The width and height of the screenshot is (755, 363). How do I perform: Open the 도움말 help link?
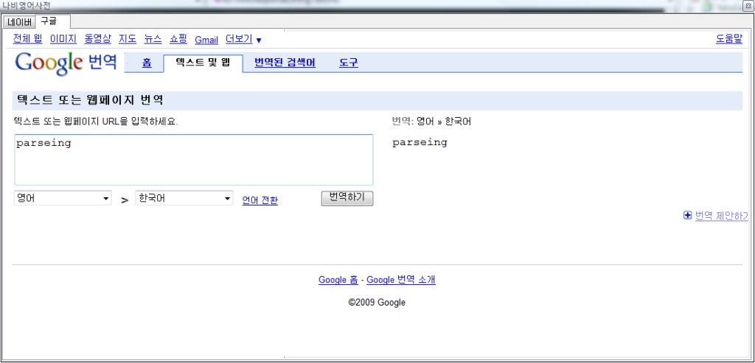click(x=729, y=40)
